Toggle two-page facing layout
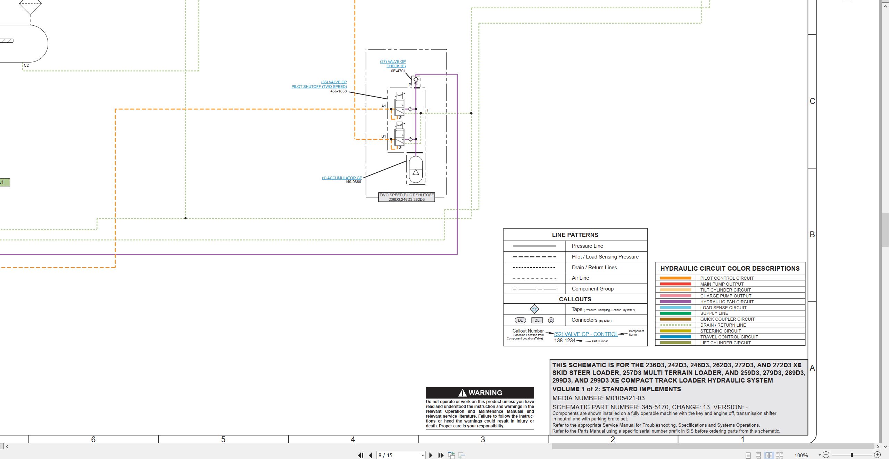Image resolution: width=889 pixels, height=459 pixels. (x=769, y=455)
